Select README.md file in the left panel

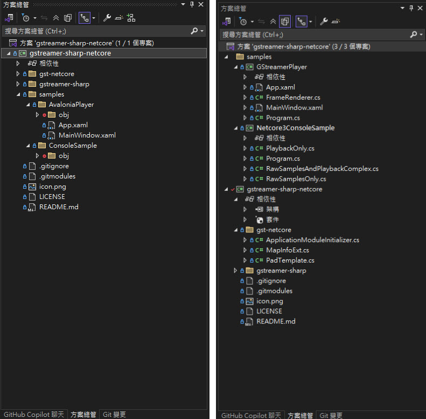(58, 207)
